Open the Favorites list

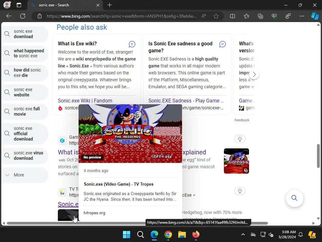[247, 16]
